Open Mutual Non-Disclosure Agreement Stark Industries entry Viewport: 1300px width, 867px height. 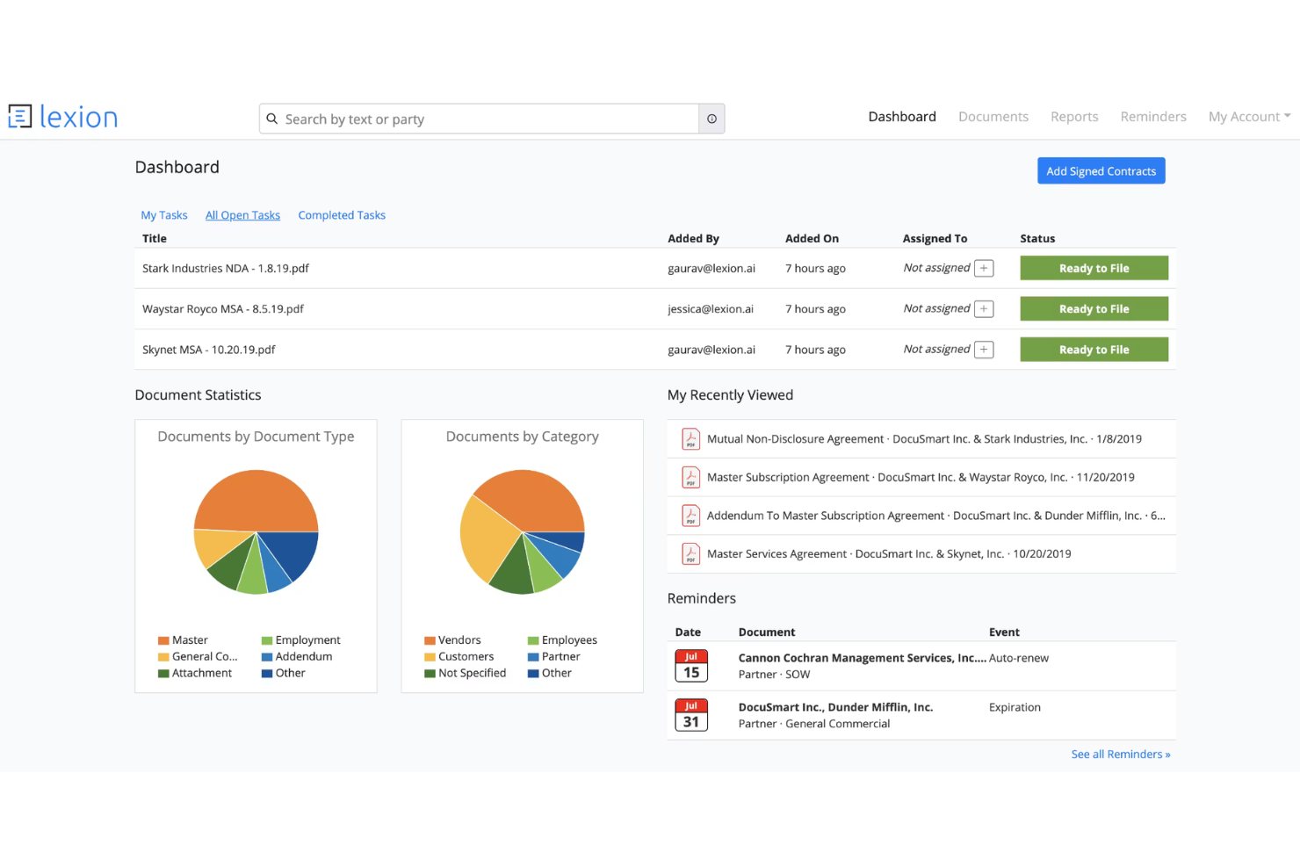pos(924,438)
